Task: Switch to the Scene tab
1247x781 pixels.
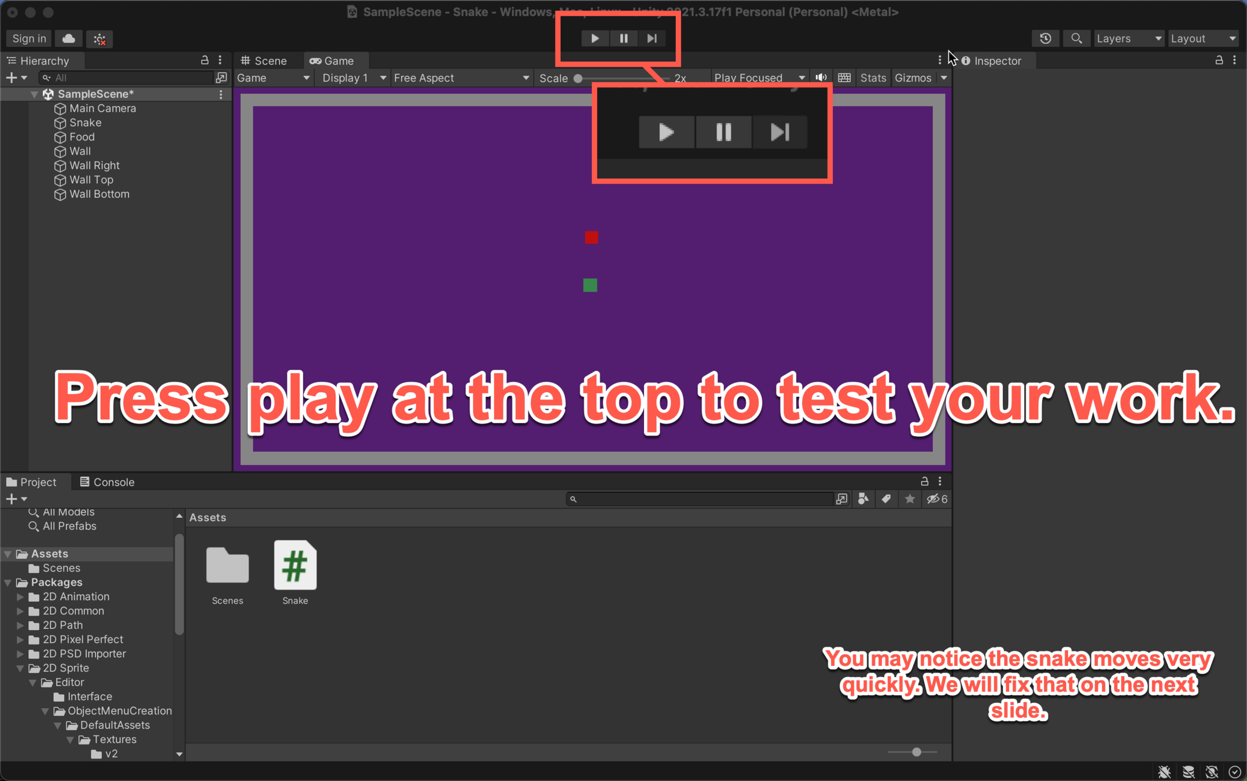Action: (x=264, y=60)
